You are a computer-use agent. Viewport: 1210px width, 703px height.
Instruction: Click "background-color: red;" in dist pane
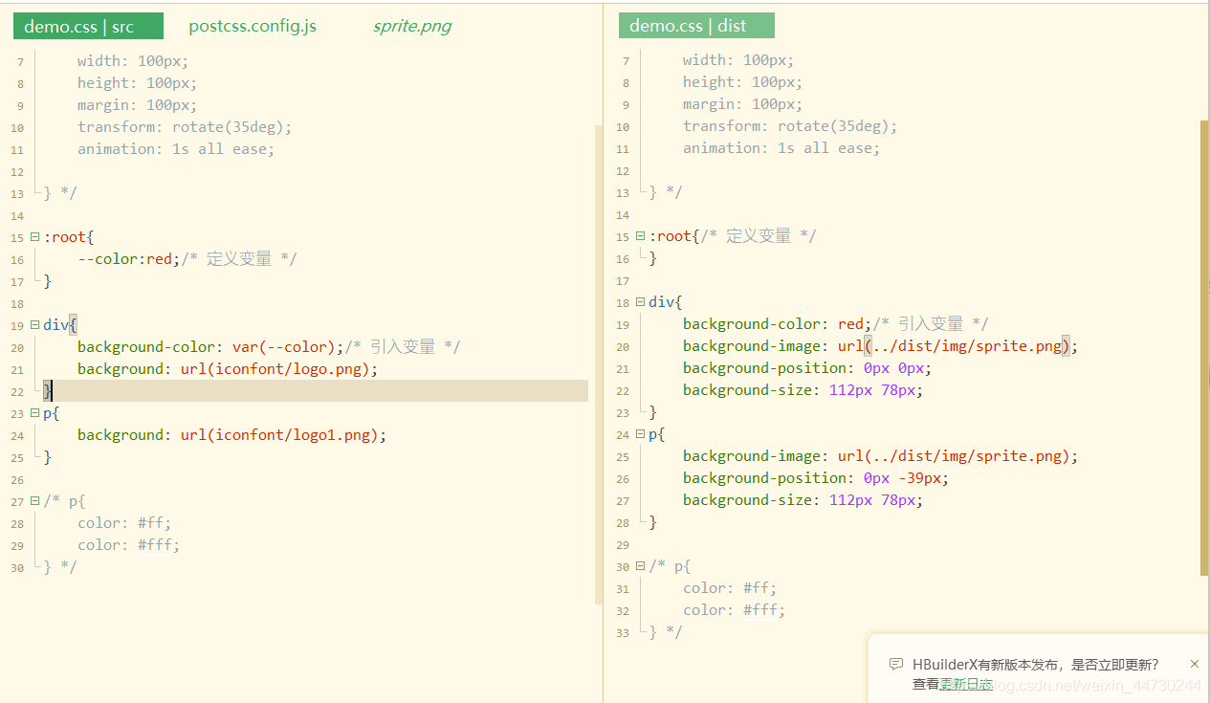pyautogui.click(x=778, y=324)
